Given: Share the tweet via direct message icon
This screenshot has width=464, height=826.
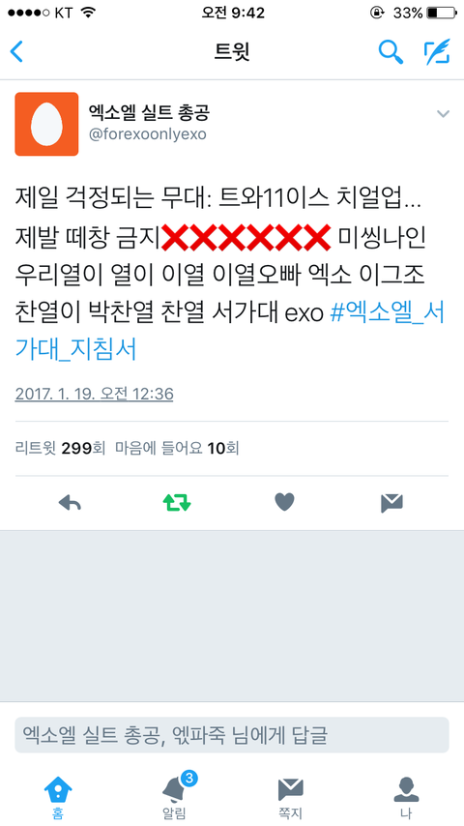Looking at the screenshot, I should point(391,503).
